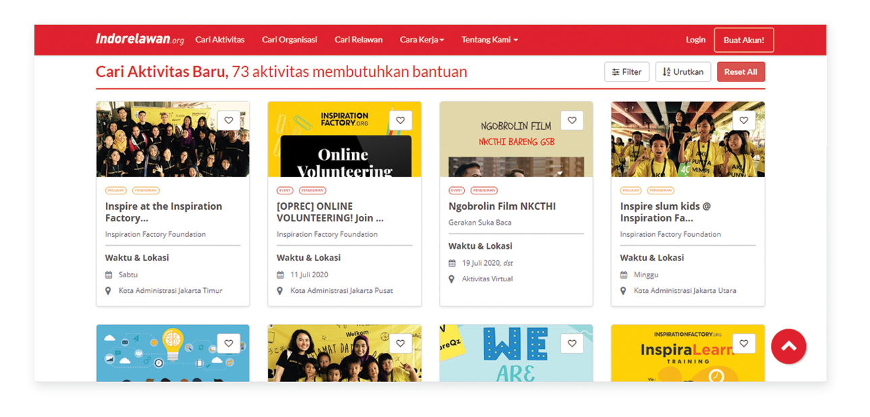Open Cari Relawan from the navbar
The height and width of the screenshot is (417, 870).
click(x=358, y=40)
